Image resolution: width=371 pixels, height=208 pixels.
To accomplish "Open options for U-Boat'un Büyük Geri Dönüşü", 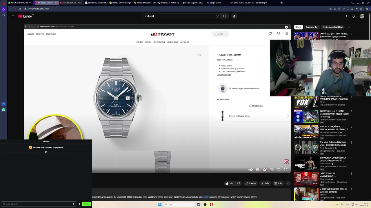I will 351,189.
